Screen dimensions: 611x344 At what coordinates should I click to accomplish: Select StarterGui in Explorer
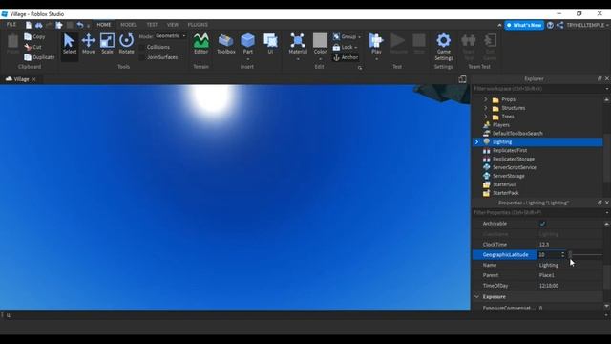tap(504, 184)
